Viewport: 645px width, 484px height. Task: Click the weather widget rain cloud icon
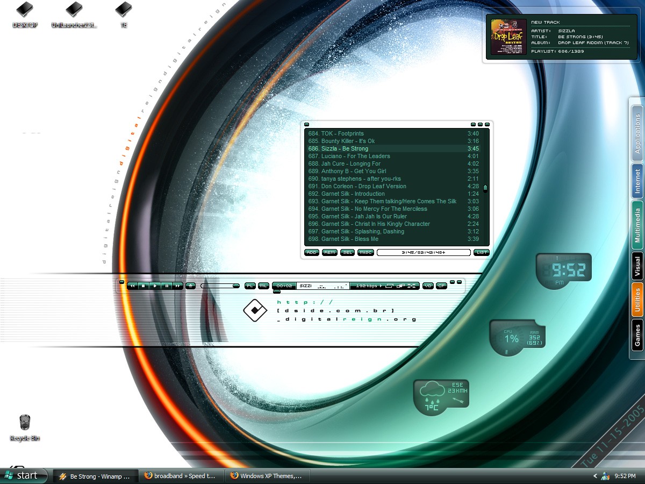click(431, 393)
